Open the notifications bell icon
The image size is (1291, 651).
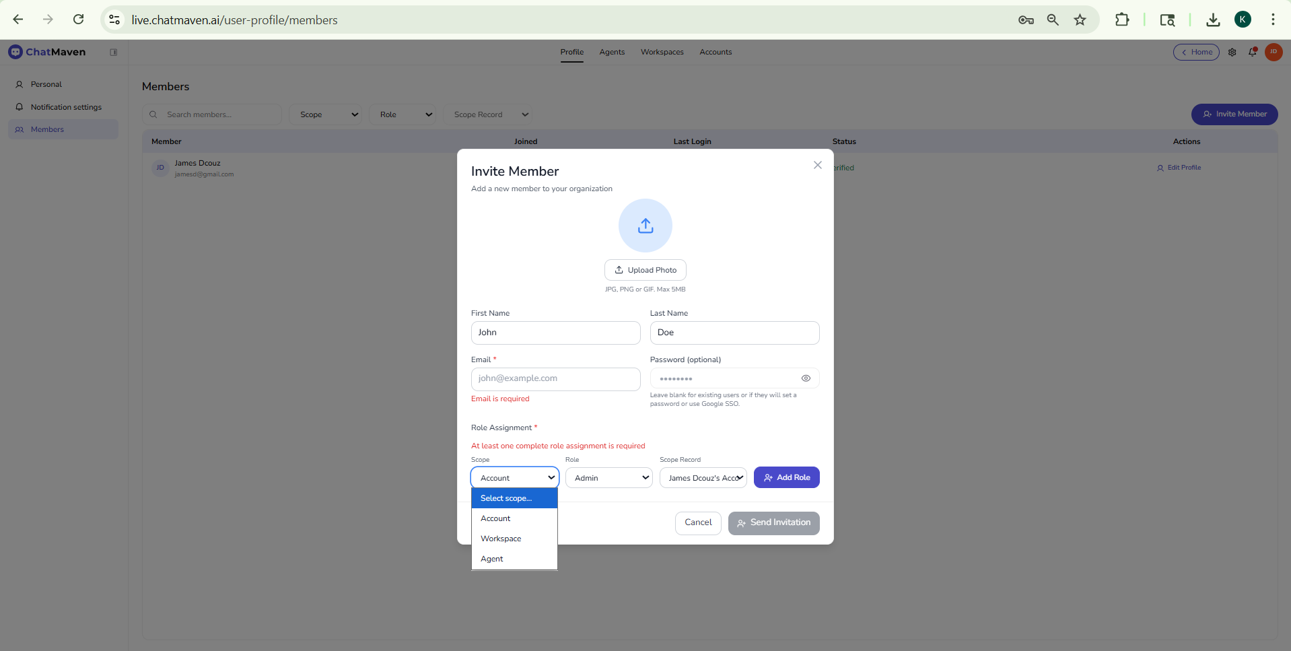pyautogui.click(x=1252, y=53)
